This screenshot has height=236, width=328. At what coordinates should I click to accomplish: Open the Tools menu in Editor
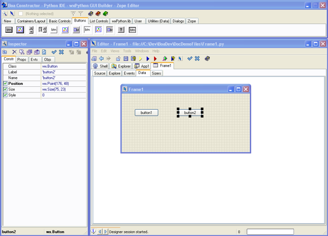(127, 51)
